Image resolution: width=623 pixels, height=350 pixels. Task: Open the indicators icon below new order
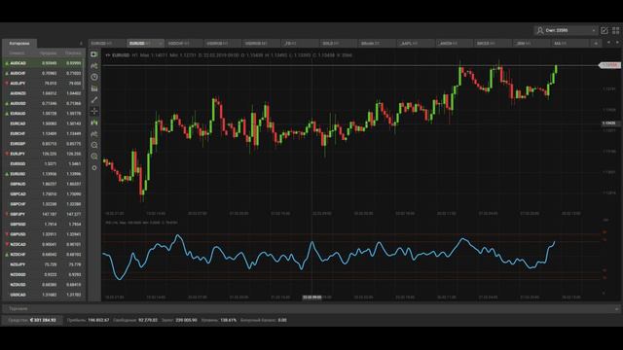coord(94,66)
